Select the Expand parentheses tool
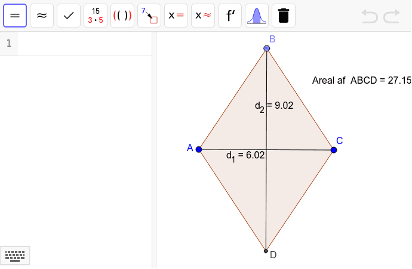412x269 pixels. click(122, 16)
